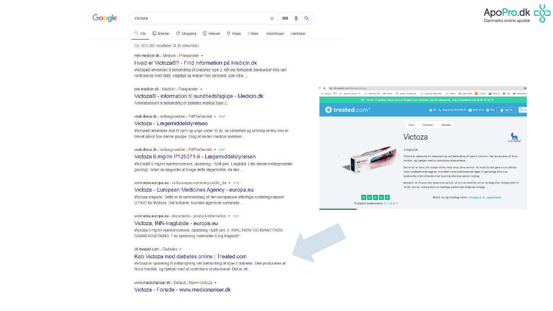This screenshot has height=311, width=553.
Task: Click the home icon in treated.com browser
Action: (x=324, y=88)
